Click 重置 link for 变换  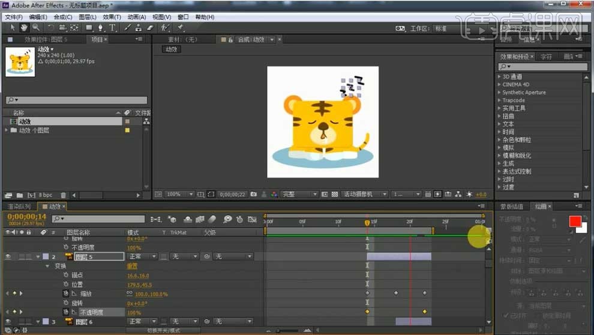[132, 265]
